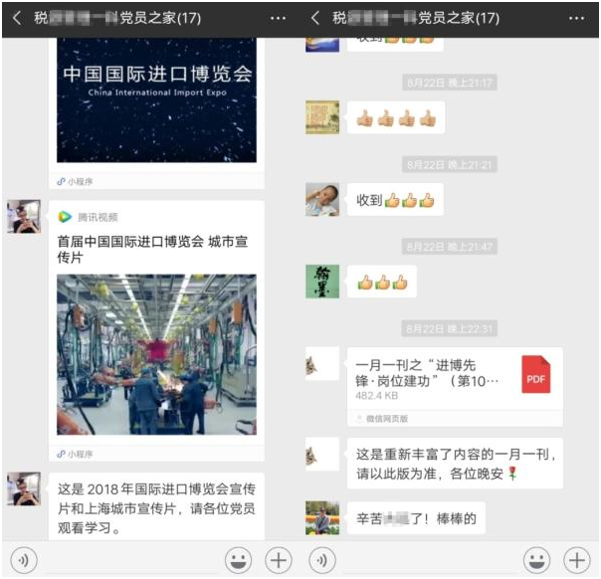Screen dimensions: 601x579
Task: Tap the 翰墨 calligraphy avatar
Action: 322,282
